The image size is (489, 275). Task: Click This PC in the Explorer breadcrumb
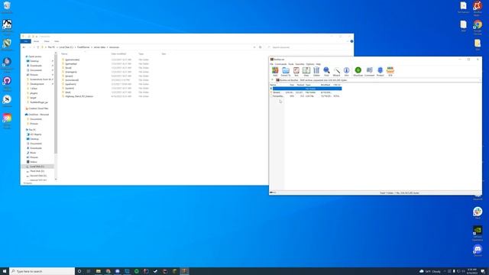[x=51, y=47]
